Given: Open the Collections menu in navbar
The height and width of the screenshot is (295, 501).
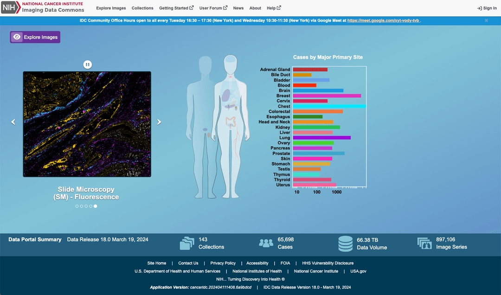Looking at the screenshot, I should click(x=142, y=8).
